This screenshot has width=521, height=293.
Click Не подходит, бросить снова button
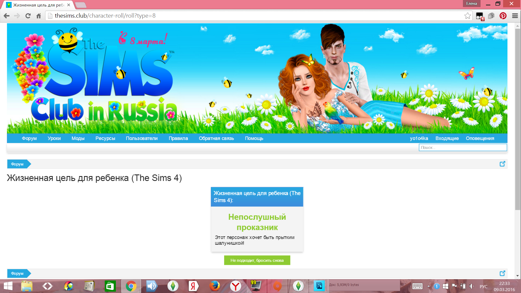point(257,260)
